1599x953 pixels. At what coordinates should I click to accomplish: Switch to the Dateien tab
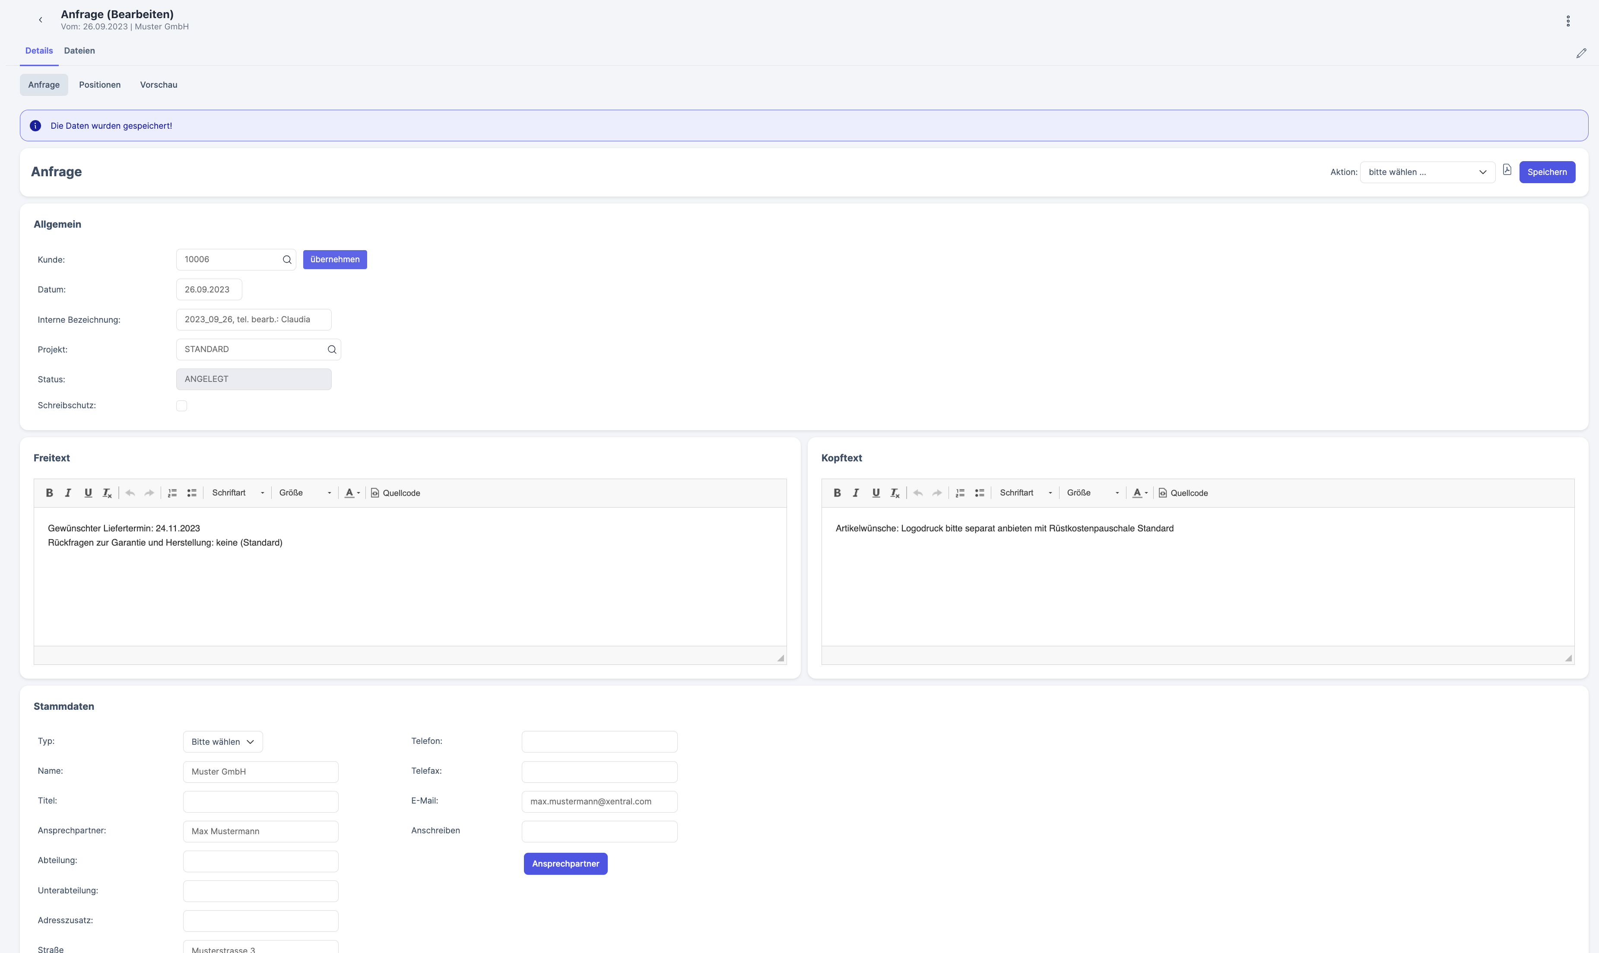coord(79,51)
